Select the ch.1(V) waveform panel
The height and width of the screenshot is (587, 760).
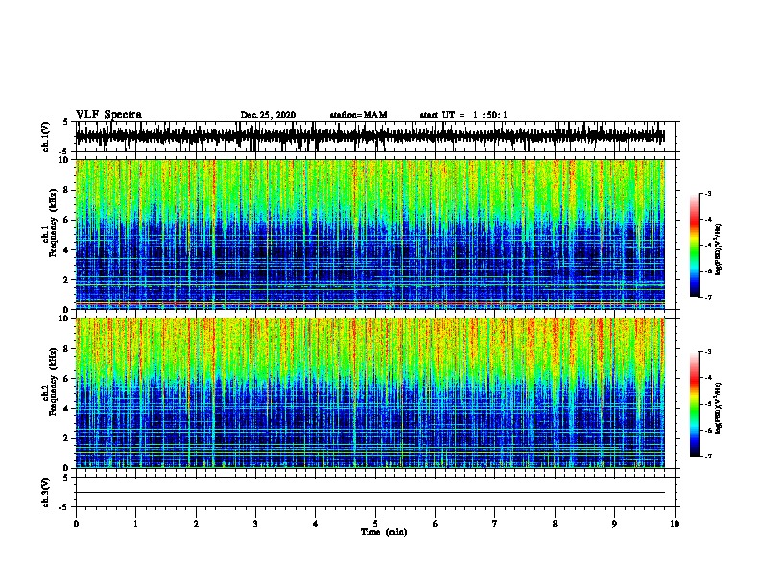375,136
